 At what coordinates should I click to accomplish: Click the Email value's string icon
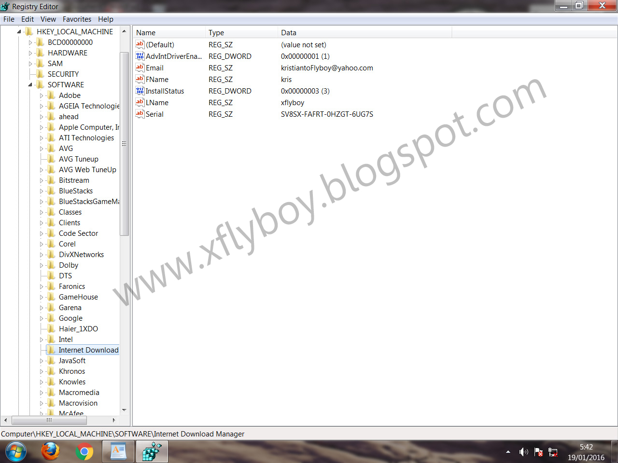pos(140,68)
